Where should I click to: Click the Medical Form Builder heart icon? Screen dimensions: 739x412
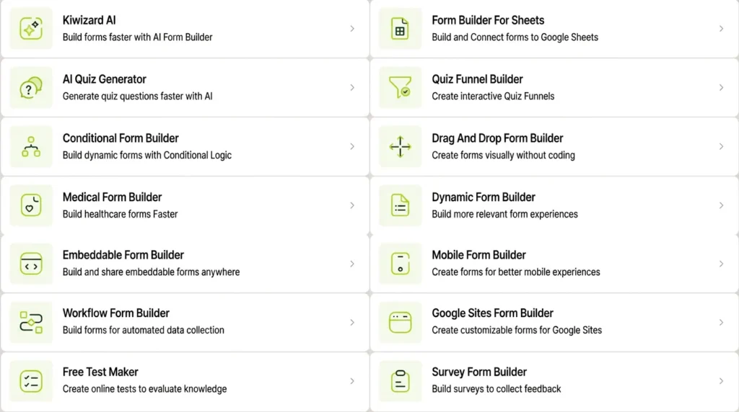point(31,205)
